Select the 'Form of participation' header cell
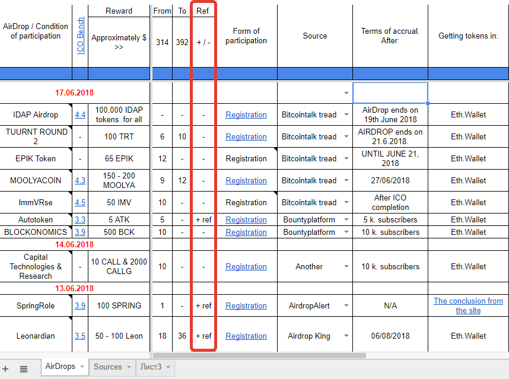Screen dimensions: 509x379 [x=246, y=36]
